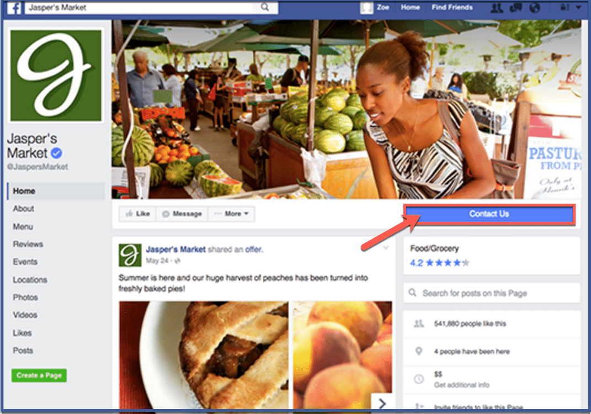The image size is (591, 414).
Task: Click the May 24 post timestamp
Action: click(157, 261)
